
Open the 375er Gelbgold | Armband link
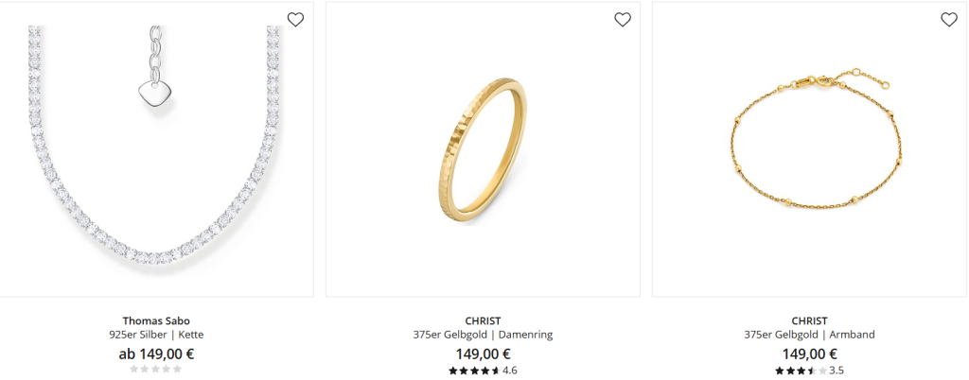(810, 335)
